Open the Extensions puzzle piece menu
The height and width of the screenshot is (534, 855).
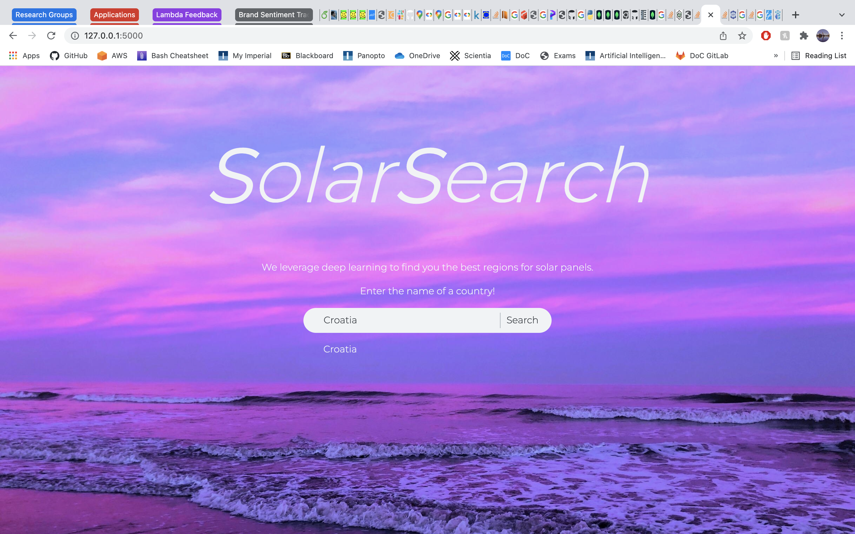[x=804, y=36]
